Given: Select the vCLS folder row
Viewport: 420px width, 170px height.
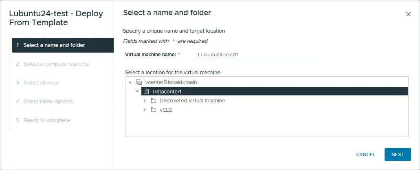Looking at the screenshot, I should [166, 110].
